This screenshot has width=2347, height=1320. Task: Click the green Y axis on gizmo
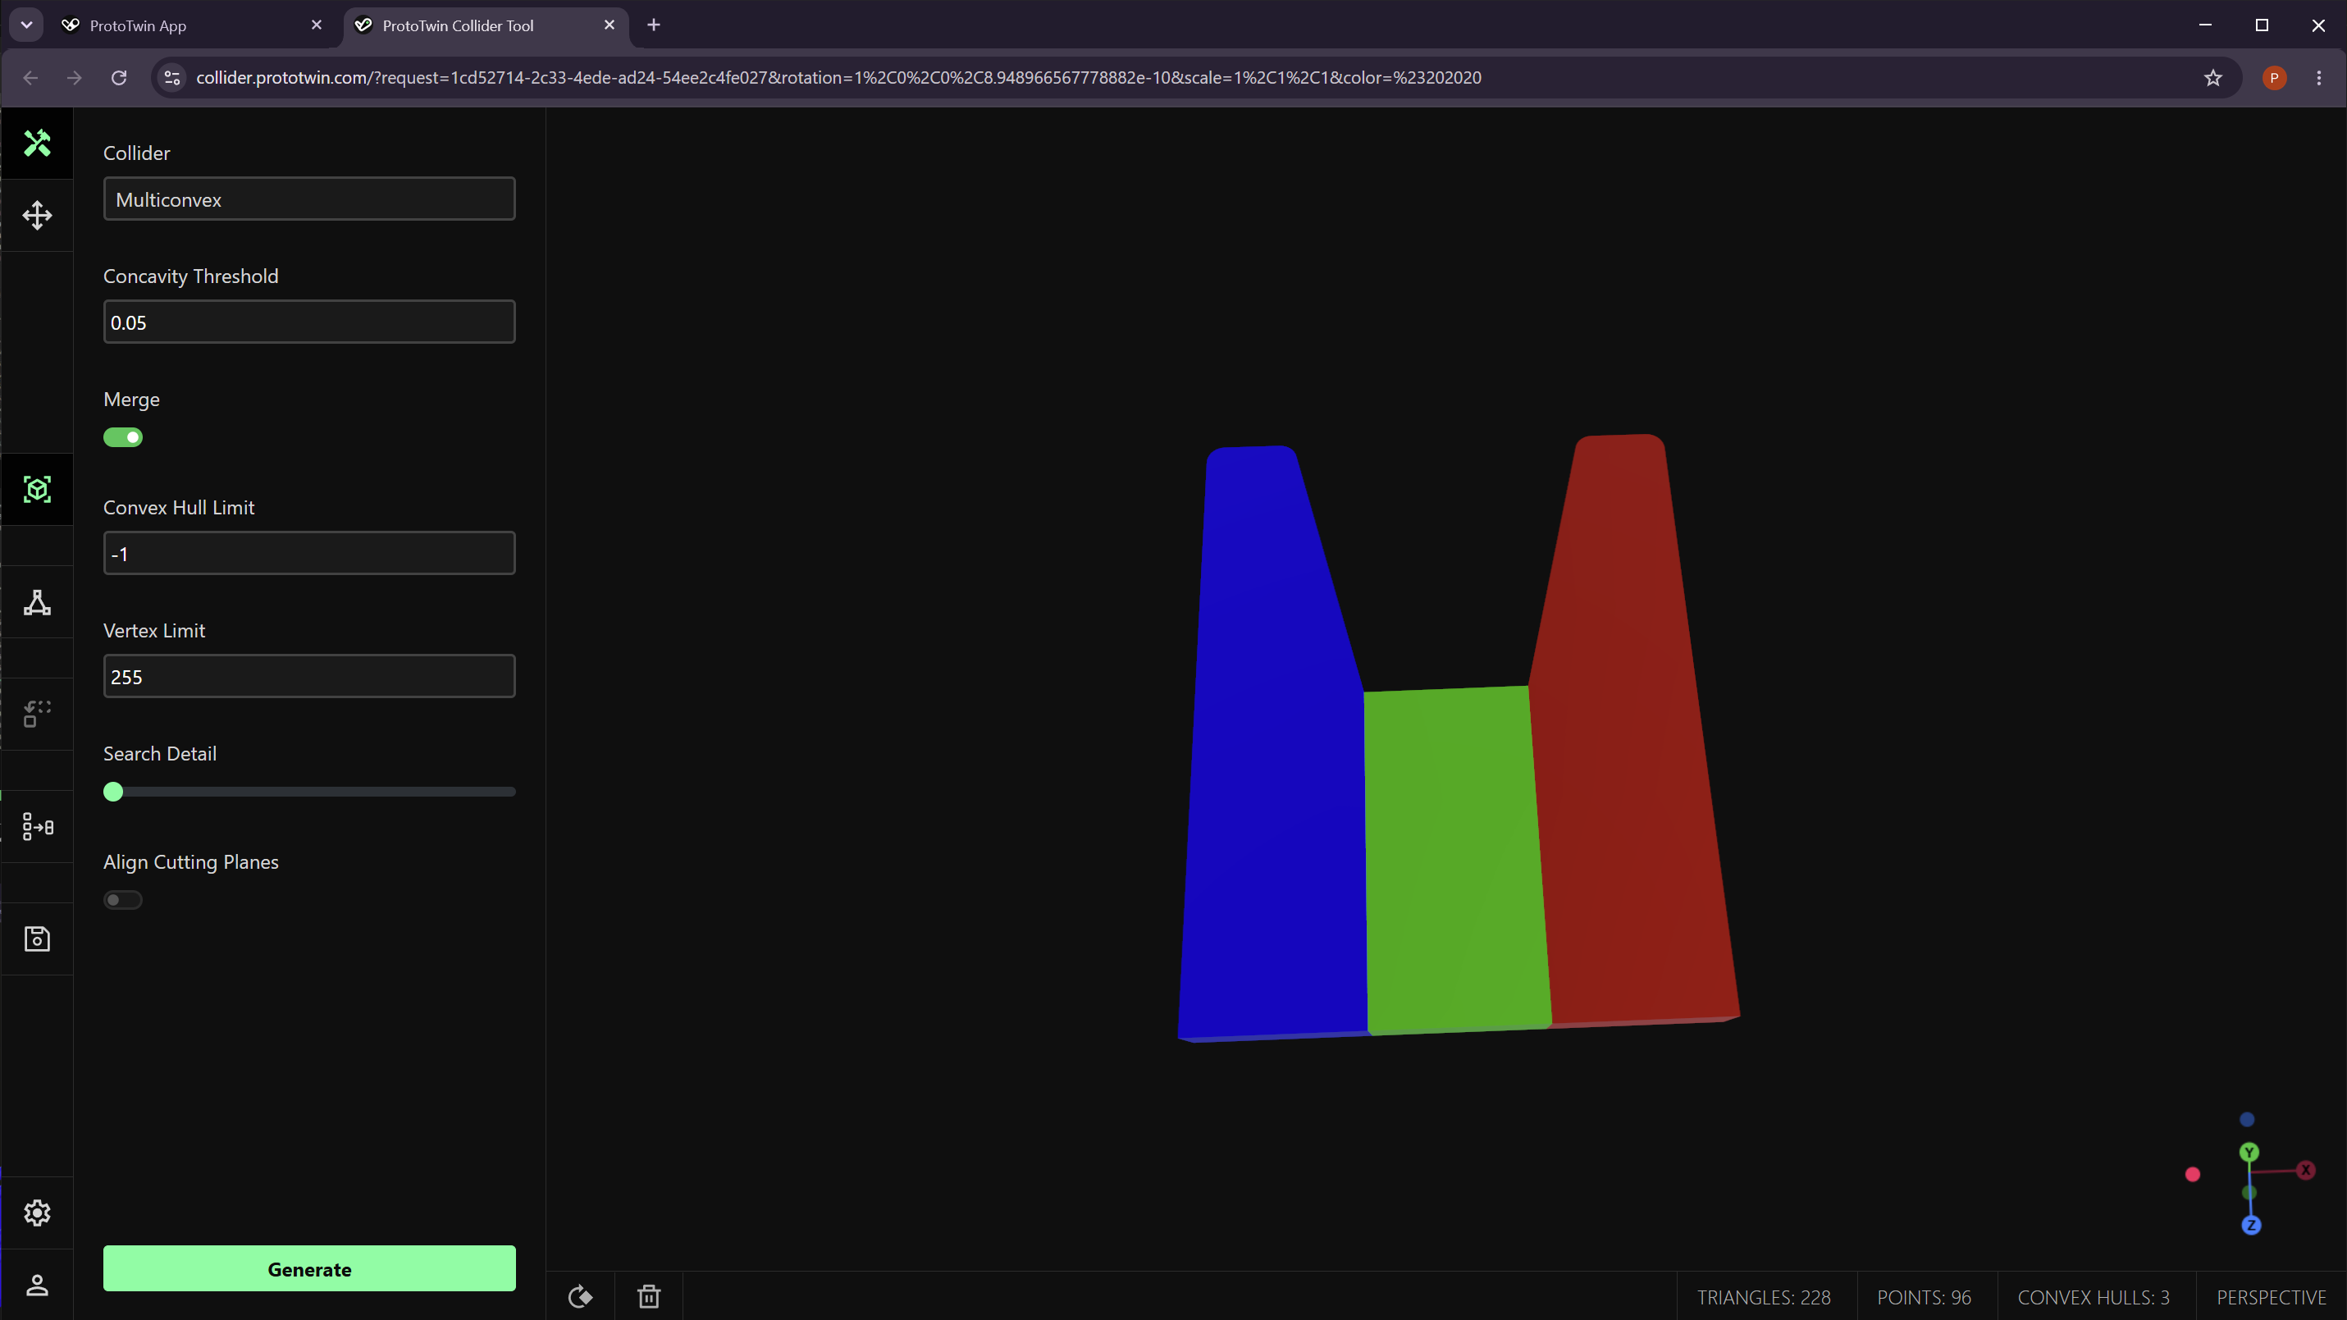2249,1153
